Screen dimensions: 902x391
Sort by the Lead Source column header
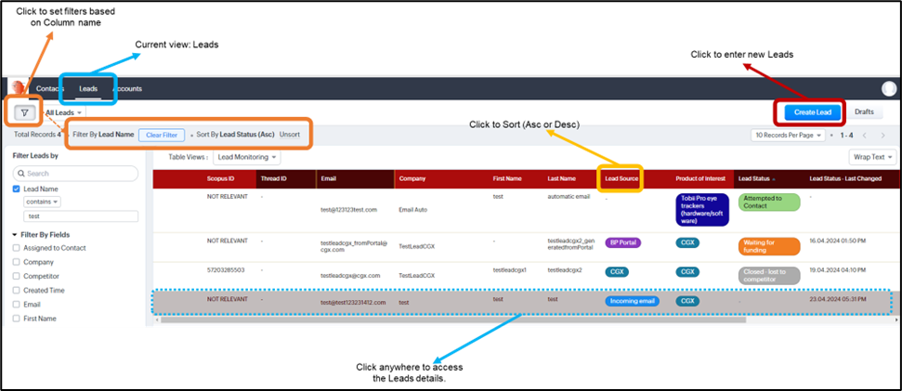tap(621, 179)
